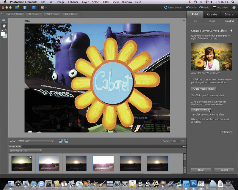Reset to default foreground and background colors
The image size is (238, 190).
pyautogui.click(x=2, y=30)
